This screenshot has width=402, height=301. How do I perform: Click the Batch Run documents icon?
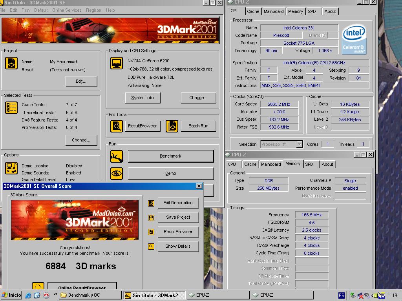tap(172, 126)
